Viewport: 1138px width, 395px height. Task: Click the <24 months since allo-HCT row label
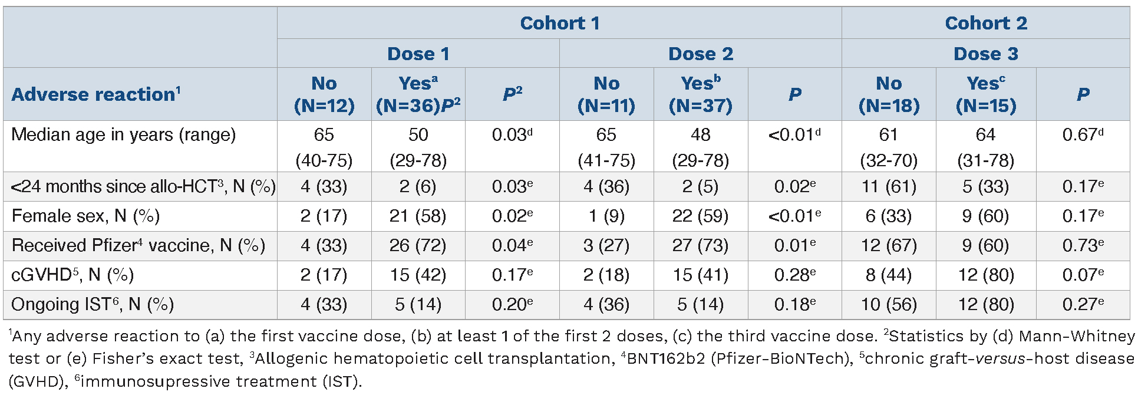point(143,187)
